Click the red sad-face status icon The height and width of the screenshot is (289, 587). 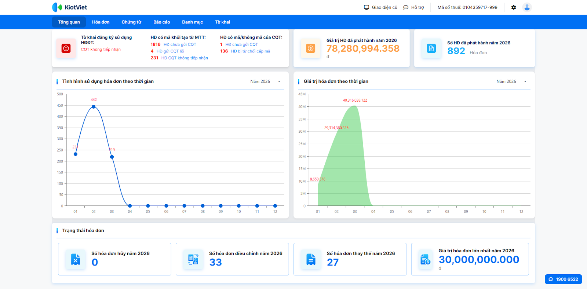coord(66,48)
